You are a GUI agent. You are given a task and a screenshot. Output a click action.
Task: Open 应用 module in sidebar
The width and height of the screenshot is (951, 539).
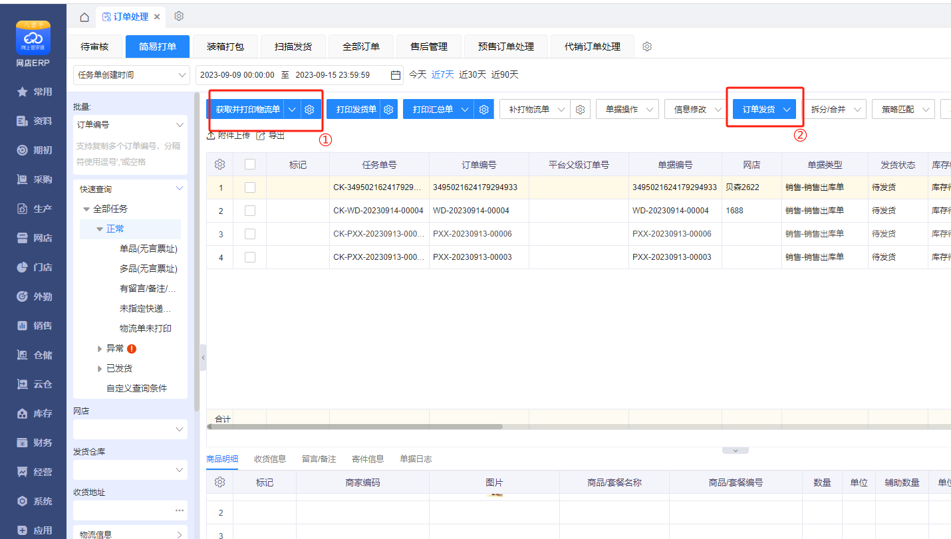point(34,530)
